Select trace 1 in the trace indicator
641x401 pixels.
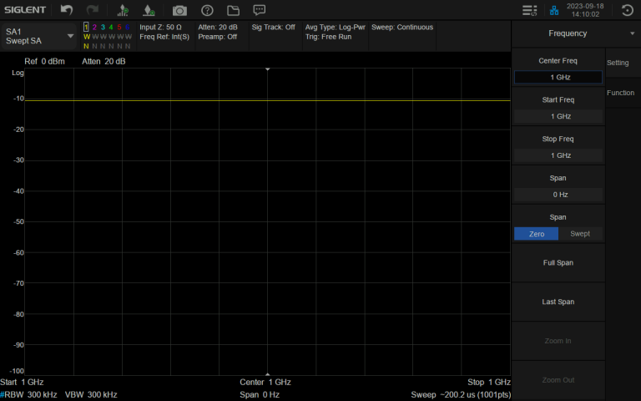(x=86, y=27)
